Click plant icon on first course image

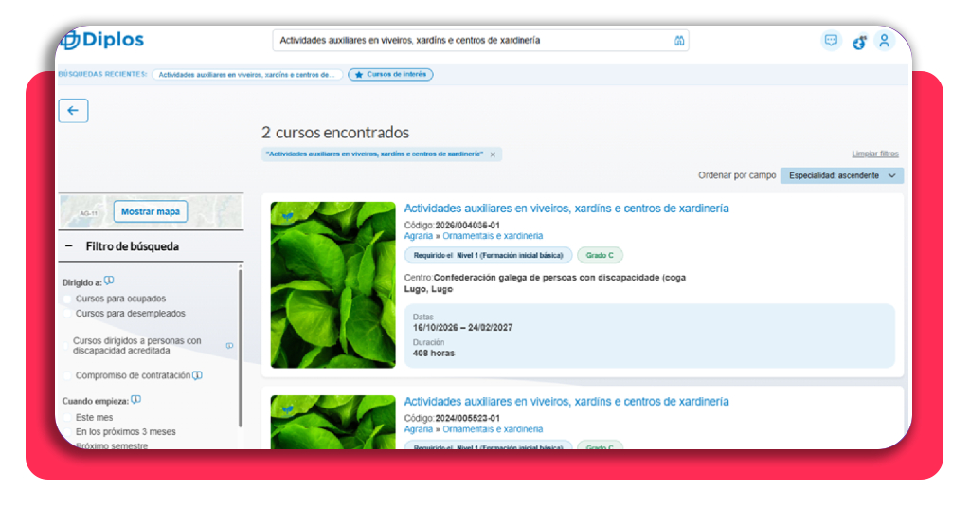(288, 217)
